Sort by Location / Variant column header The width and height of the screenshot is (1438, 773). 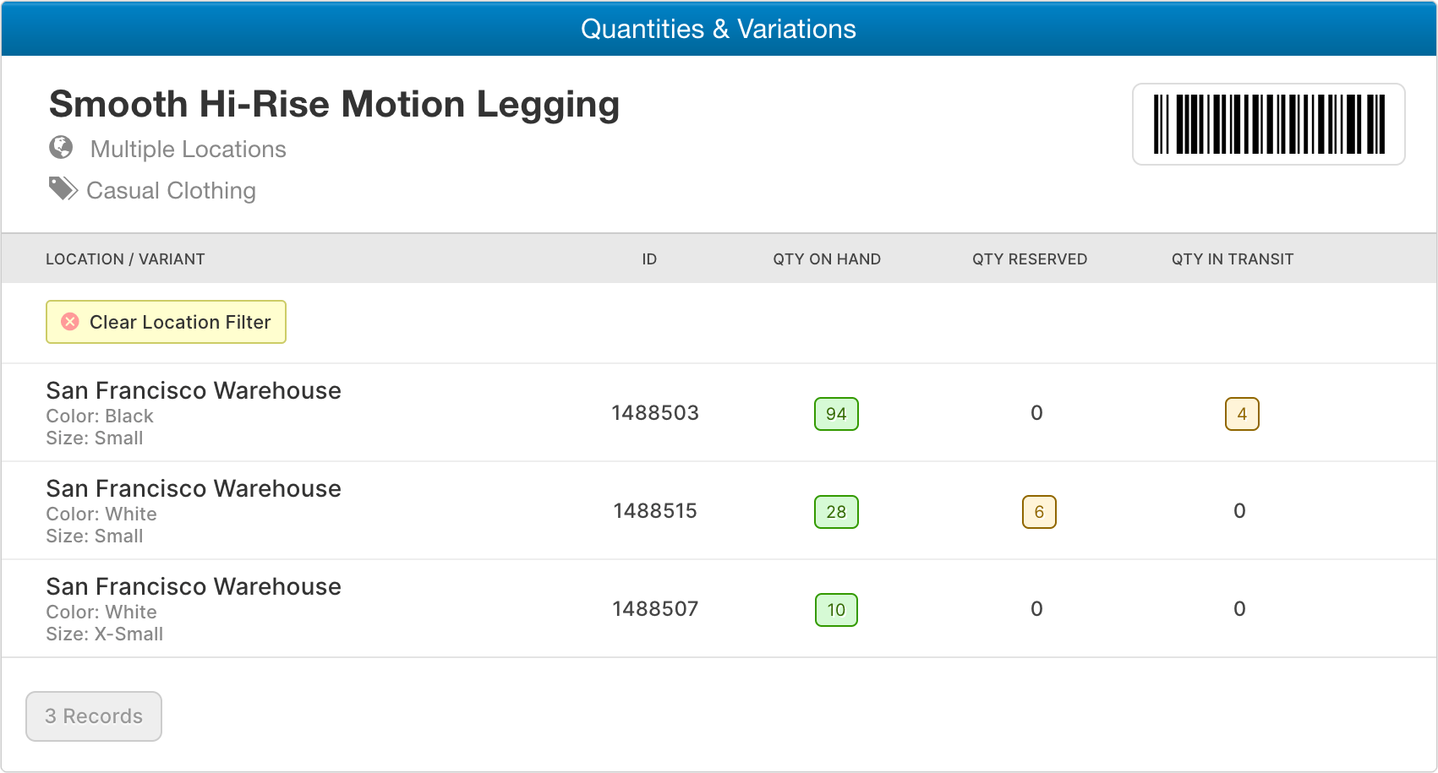[x=125, y=259]
